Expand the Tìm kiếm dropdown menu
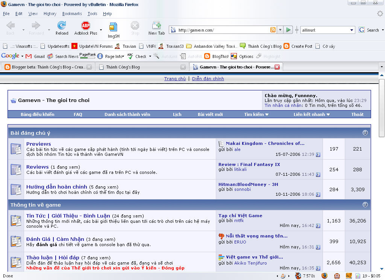Viewport: 385px width, 280px height. tap(256, 114)
